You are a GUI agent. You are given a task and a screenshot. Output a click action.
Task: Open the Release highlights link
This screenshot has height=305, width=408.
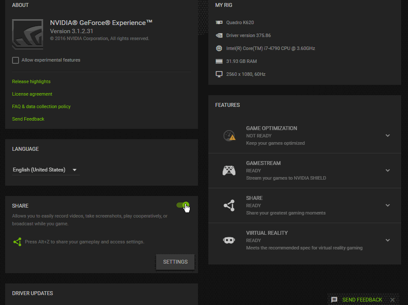tap(31, 81)
